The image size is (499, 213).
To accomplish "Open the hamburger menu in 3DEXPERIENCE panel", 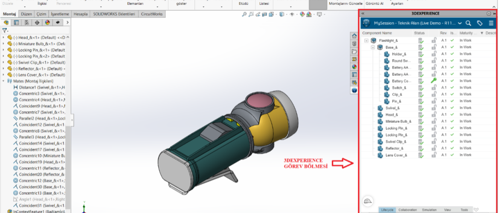I will tap(491, 23).
